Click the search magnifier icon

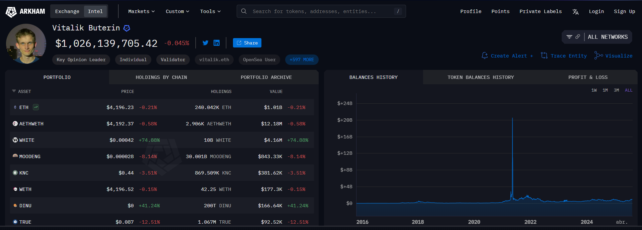tap(244, 11)
